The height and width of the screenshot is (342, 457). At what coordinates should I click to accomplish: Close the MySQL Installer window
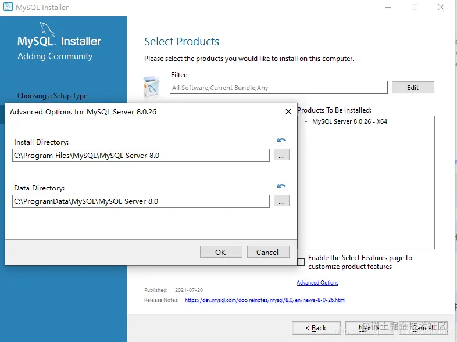pos(441,7)
